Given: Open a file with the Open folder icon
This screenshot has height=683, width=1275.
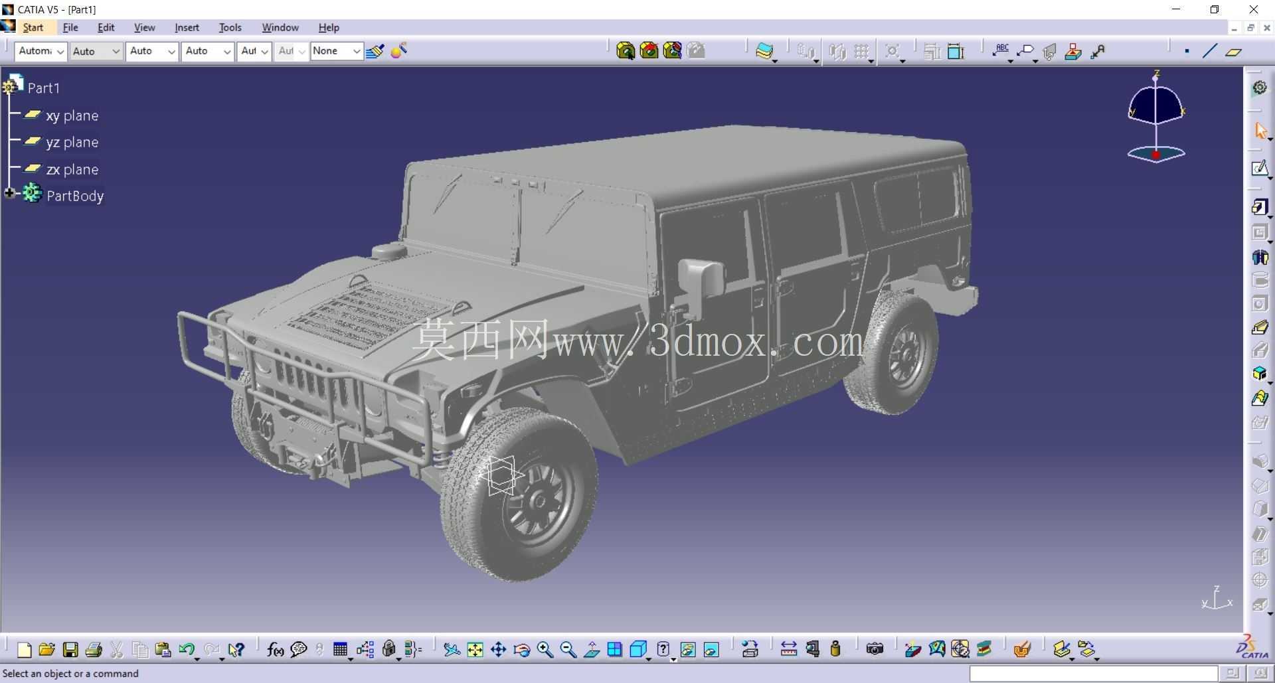Looking at the screenshot, I should 47,649.
